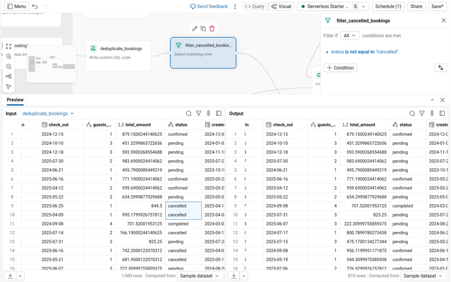451x282 pixels.
Task: Click the fit-to-screen canvas icon
Action: (x=8, y=46)
